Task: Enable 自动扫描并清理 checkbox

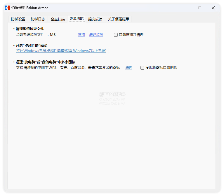Action: (116, 35)
